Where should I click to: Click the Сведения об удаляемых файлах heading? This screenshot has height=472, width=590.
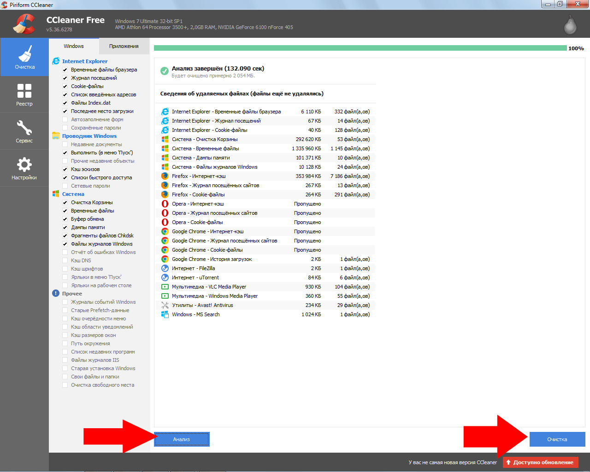click(242, 93)
